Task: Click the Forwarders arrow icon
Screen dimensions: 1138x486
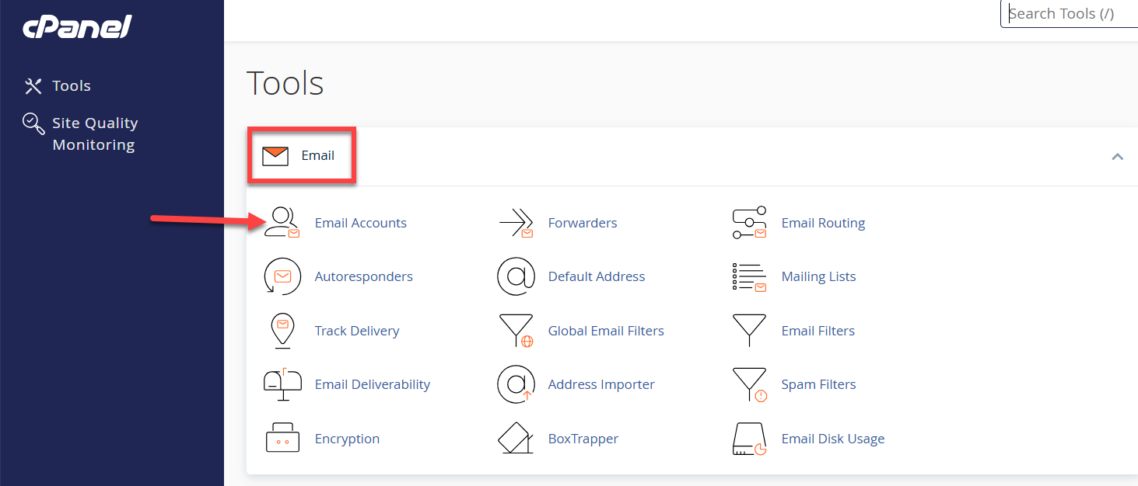Action: pos(516,223)
